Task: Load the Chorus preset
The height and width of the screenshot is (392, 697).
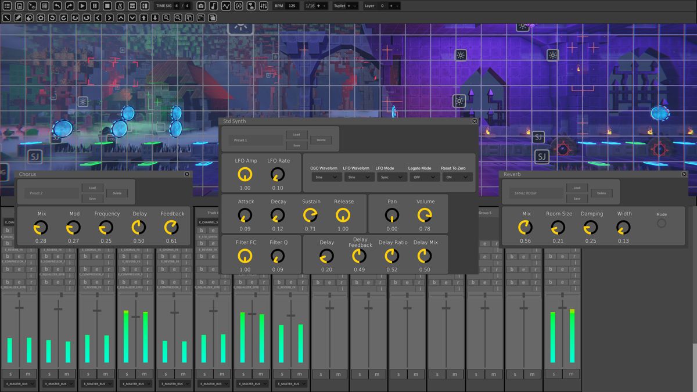Action: click(93, 188)
